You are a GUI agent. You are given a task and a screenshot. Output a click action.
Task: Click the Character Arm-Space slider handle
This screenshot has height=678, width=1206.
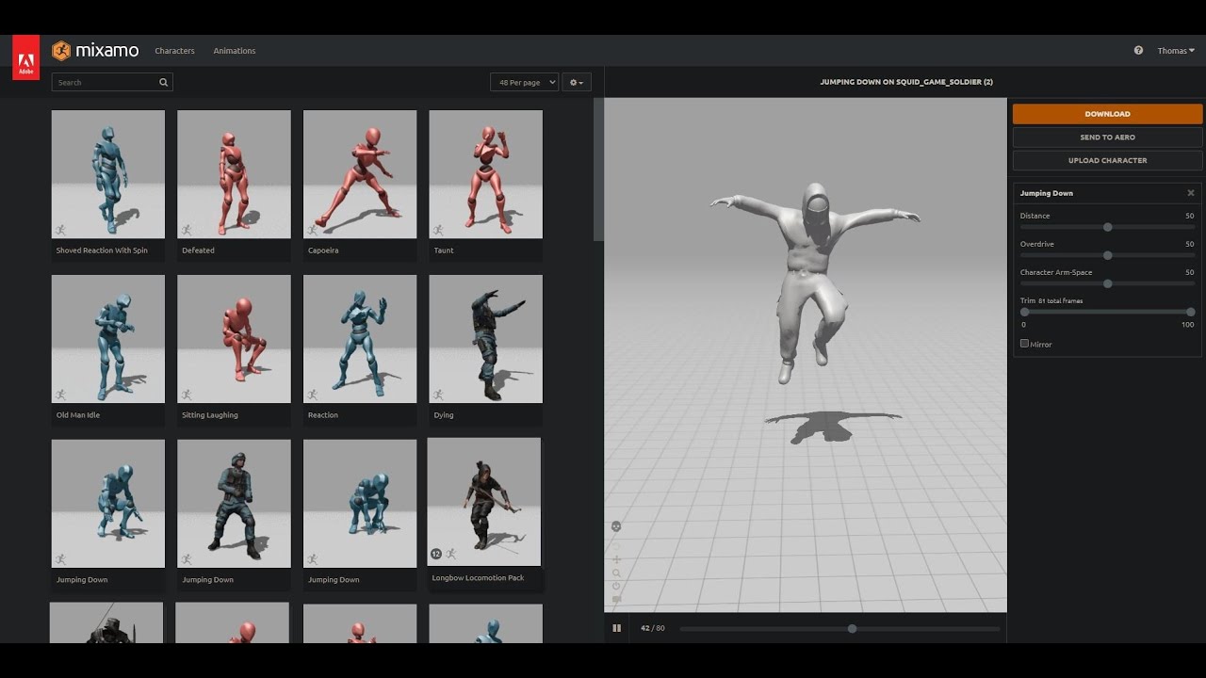[x=1107, y=283]
